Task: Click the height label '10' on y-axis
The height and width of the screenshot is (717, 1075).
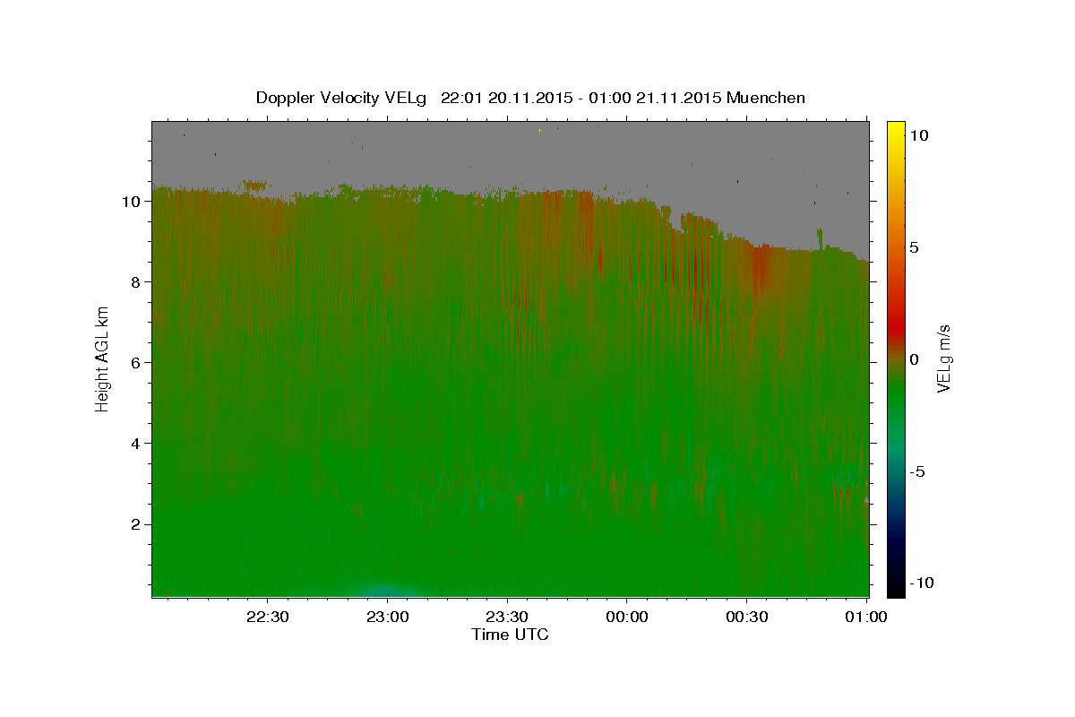Action: (131, 202)
